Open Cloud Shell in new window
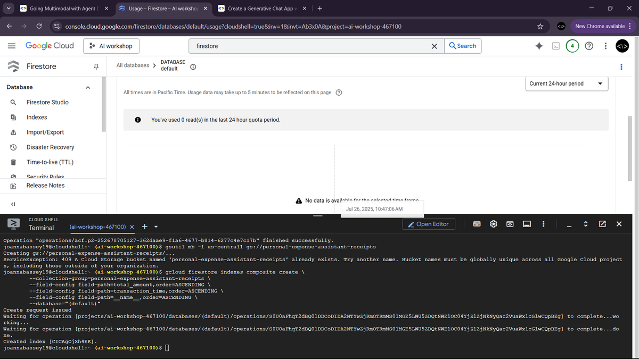Screen dimensions: 639x359 click(602, 224)
